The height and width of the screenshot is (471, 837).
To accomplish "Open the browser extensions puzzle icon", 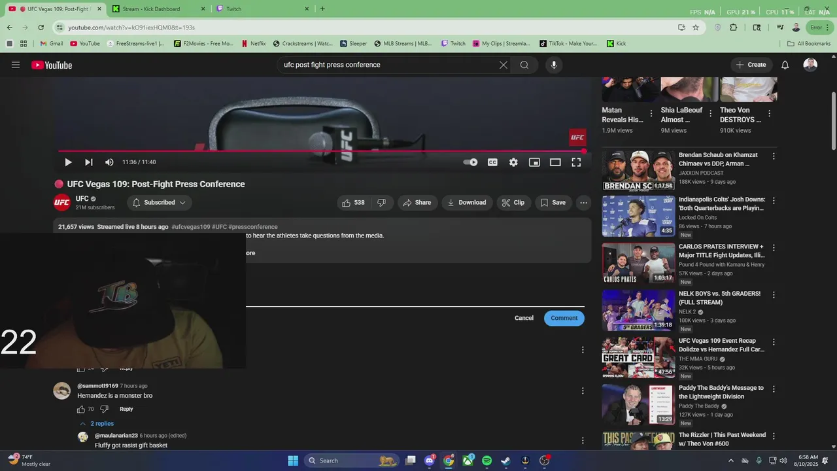I will tap(733, 27).
